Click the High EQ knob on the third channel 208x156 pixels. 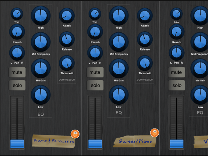(199, 15)
